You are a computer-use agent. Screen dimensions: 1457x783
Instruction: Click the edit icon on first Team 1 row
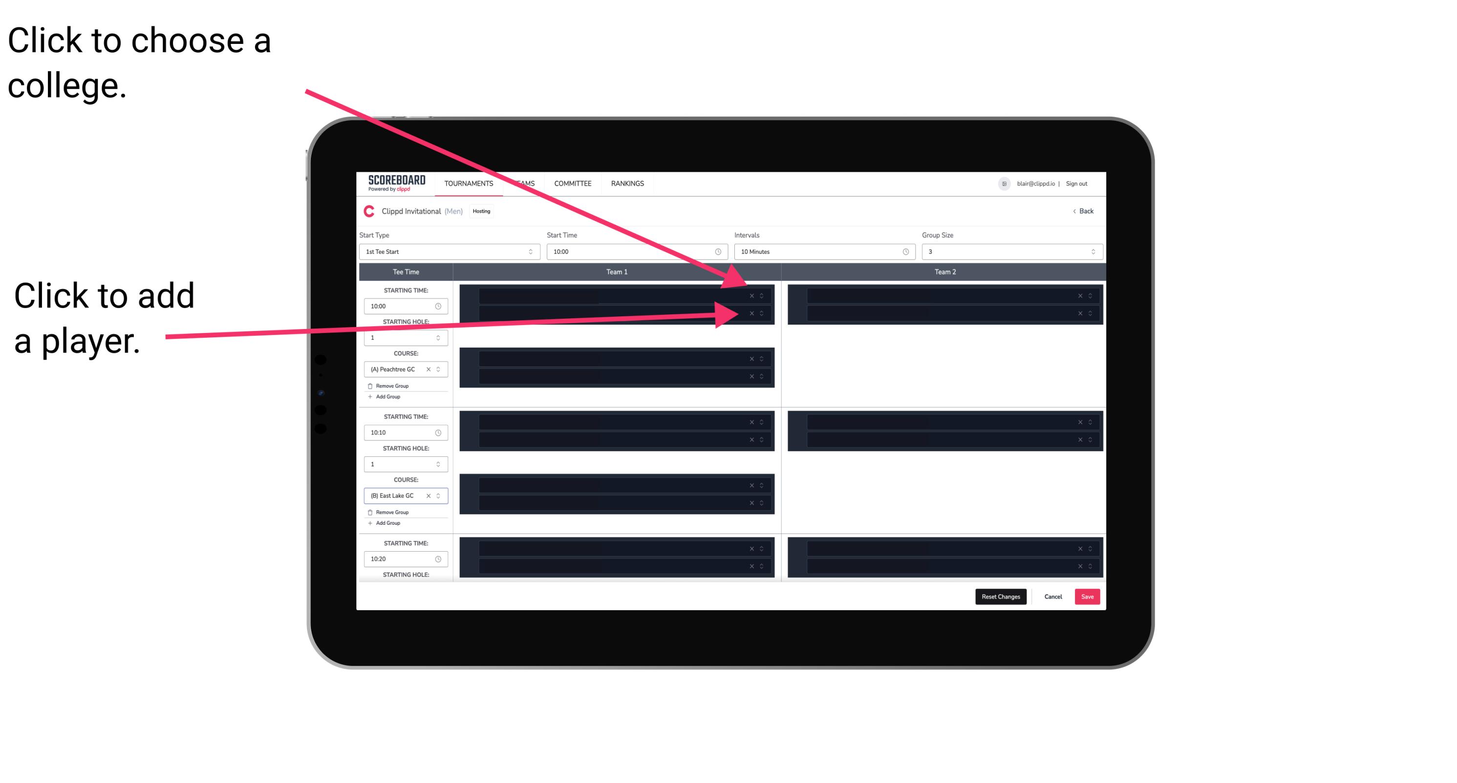click(762, 296)
